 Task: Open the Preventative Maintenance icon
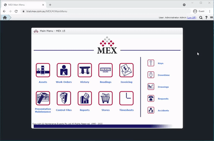(x=43, y=98)
